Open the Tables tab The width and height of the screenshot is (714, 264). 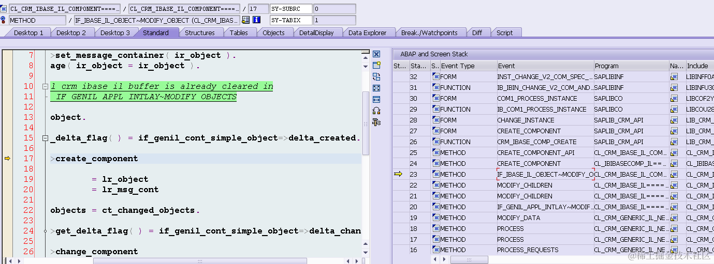239,33
